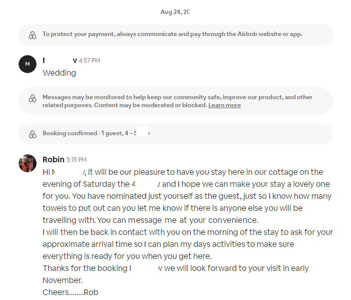Open the "Learn more" link
Viewport: 351px width, 300px height.
coord(224,105)
